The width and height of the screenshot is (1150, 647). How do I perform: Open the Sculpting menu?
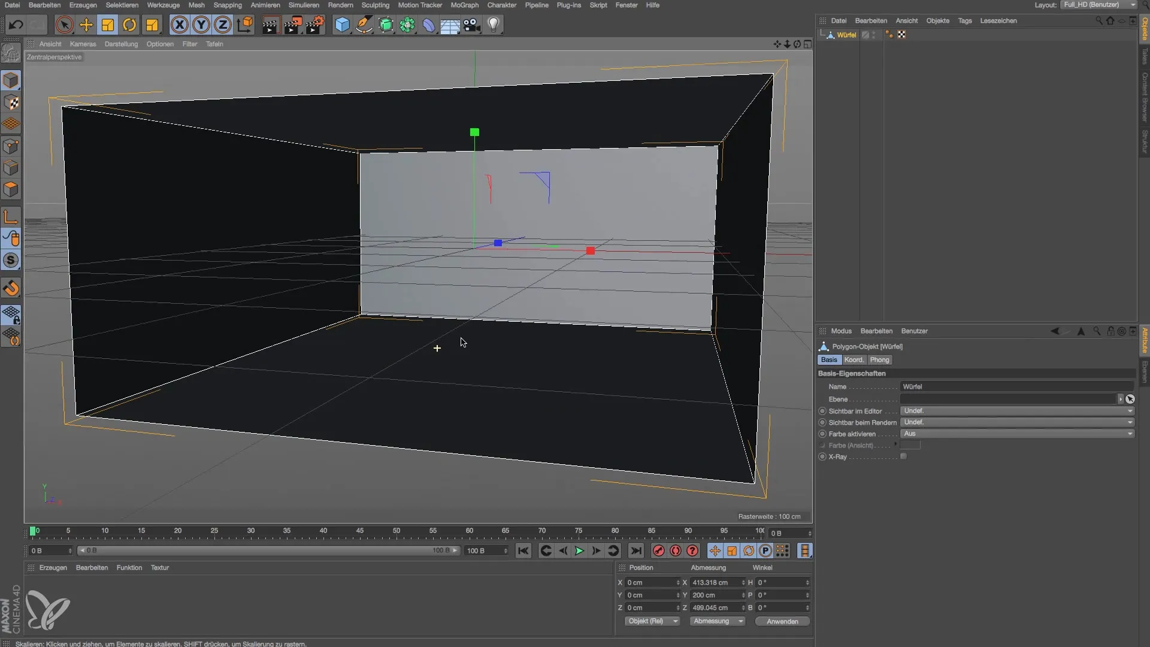(x=376, y=5)
